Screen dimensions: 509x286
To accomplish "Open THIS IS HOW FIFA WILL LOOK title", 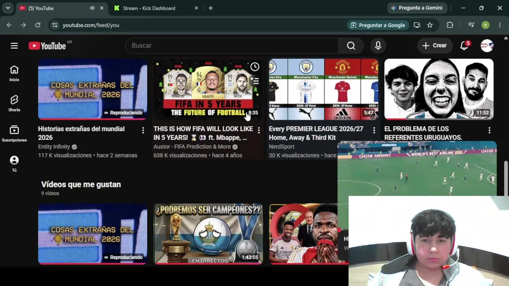I will (x=203, y=133).
